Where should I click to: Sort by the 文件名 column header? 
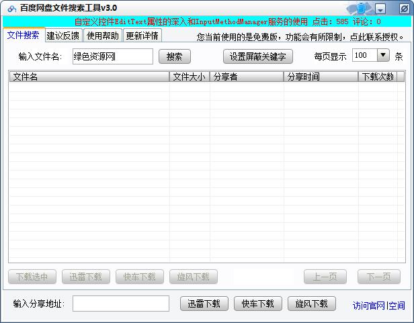[x=89, y=77]
